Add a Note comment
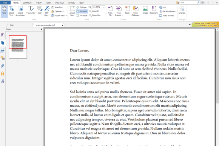This screenshot has height=146, width=219. pos(40,10)
